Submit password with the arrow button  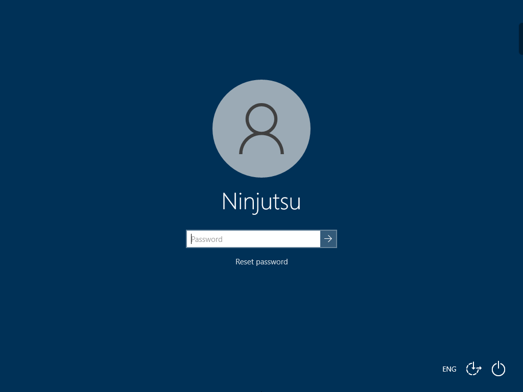(328, 239)
